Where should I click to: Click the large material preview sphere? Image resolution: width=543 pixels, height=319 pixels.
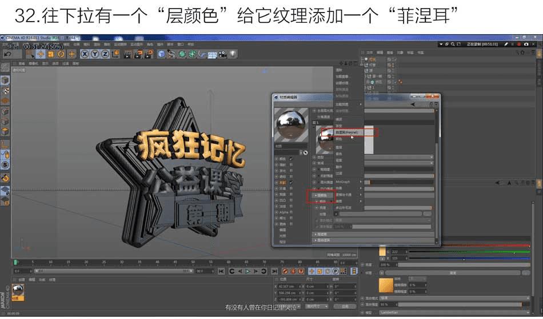click(x=292, y=126)
